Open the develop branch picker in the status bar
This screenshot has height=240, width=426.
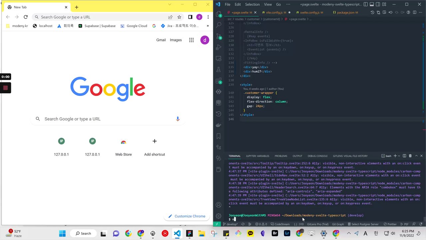[231, 224]
